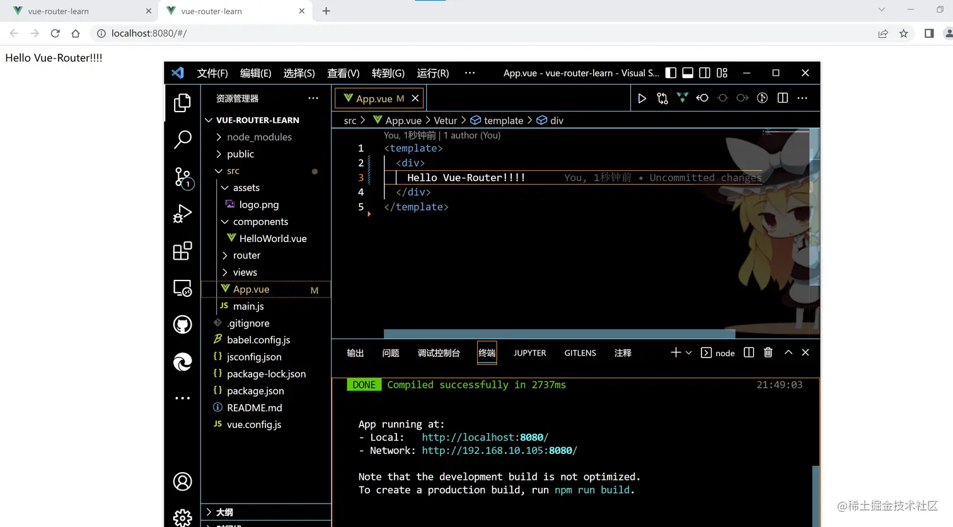Open the new terminal launch profile dropdown

689,353
